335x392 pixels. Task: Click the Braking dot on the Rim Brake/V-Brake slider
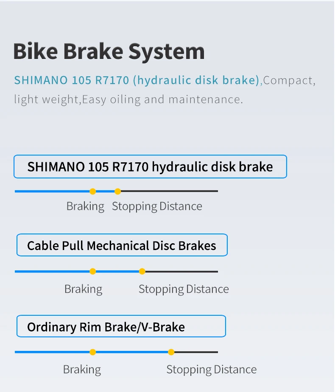coord(93,352)
